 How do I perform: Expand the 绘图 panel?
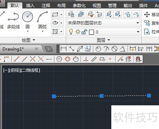28,40
